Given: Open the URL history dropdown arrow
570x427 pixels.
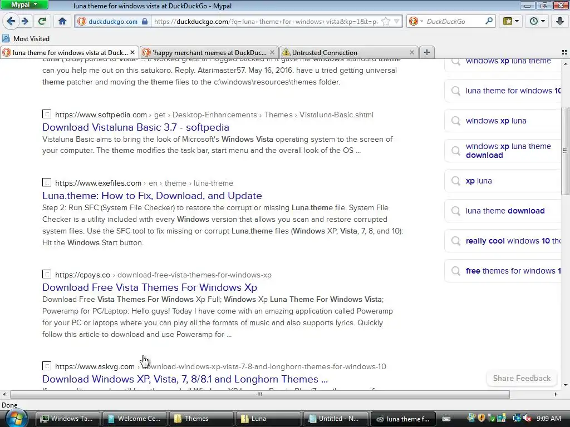Looking at the screenshot, I should tap(397, 22).
